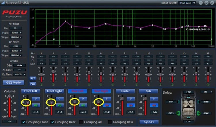Switch to GEQ Mode
The height and width of the screenshot is (127, 216).
(14, 83)
